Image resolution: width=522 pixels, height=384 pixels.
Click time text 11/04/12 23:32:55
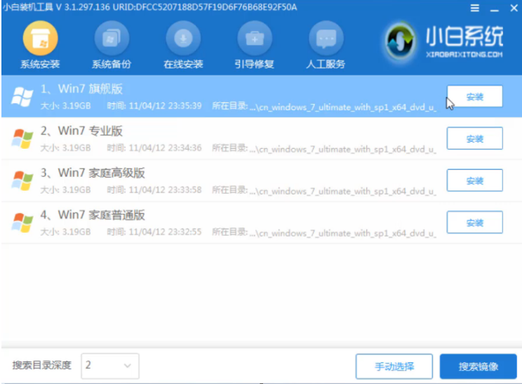(165, 232)
